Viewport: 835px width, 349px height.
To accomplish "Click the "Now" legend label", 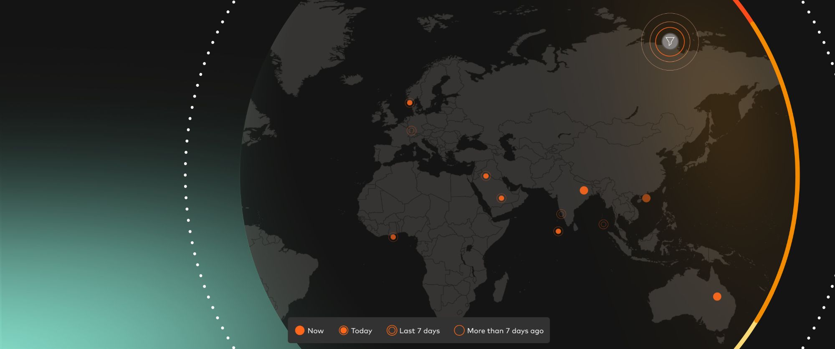I will pos(316,331).
